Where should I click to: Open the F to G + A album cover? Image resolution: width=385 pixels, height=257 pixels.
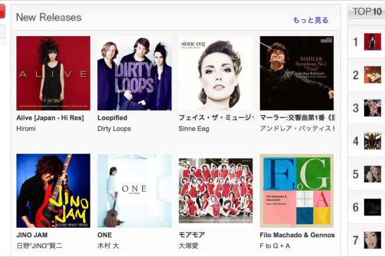(x=296, y=191)
